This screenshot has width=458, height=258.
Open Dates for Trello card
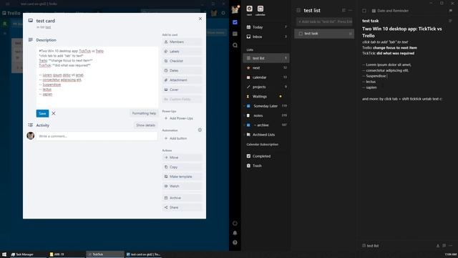coord(182,70)
